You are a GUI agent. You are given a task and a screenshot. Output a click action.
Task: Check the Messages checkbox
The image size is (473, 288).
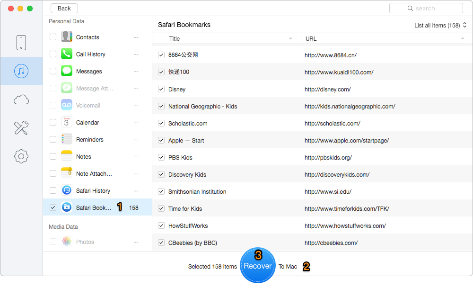click(53, 71)
